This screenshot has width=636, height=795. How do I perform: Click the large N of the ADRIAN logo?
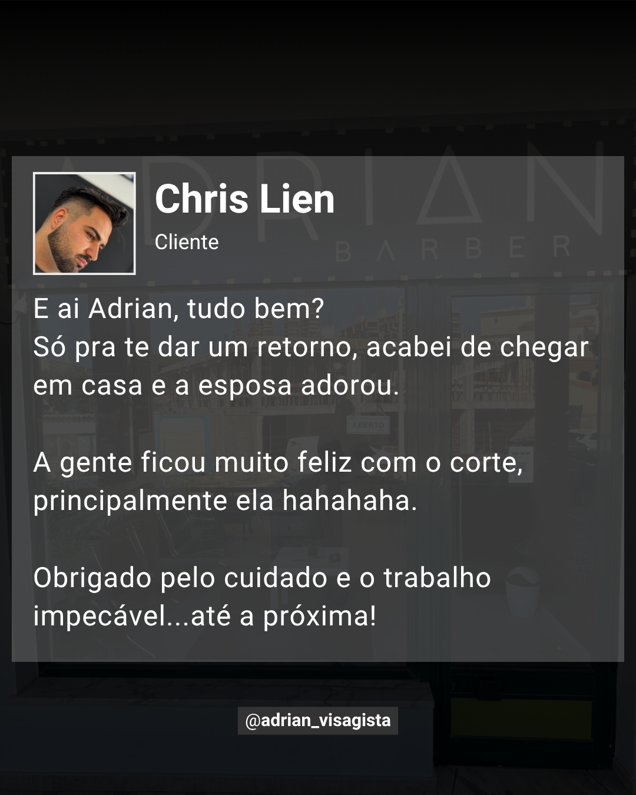565,185
